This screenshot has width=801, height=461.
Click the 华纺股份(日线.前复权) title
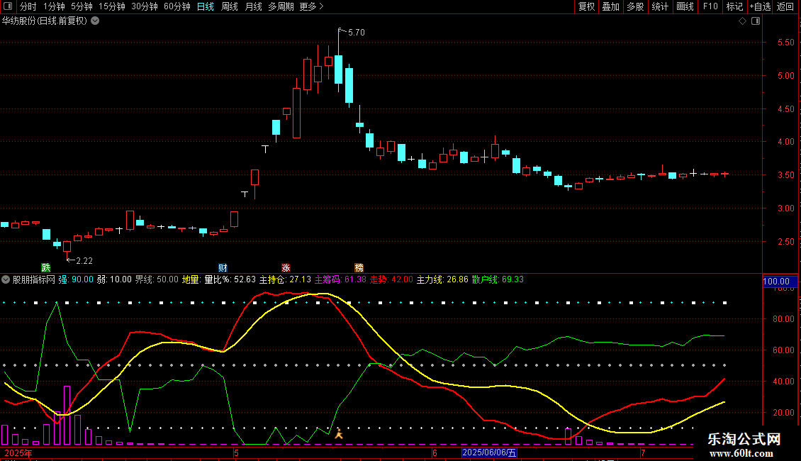[x=45, y=21]
